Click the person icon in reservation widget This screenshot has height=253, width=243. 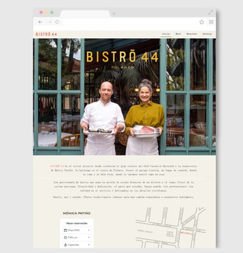pos(65,245)
